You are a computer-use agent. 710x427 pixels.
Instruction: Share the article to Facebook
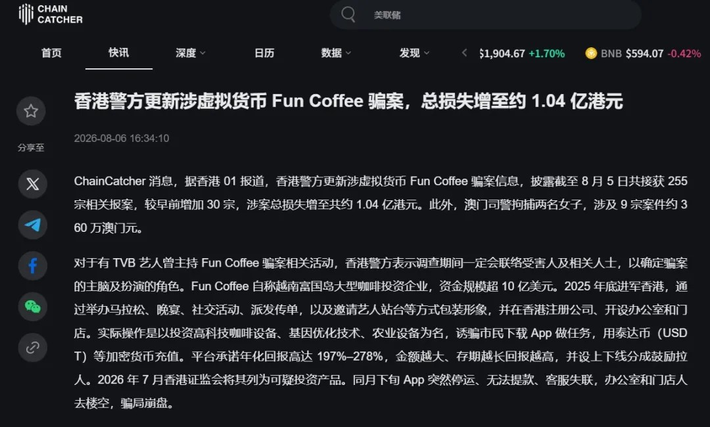tap(33, 265)
